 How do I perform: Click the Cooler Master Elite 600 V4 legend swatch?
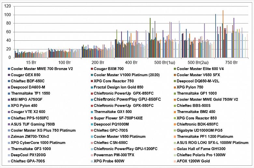[x=175, y=69]
